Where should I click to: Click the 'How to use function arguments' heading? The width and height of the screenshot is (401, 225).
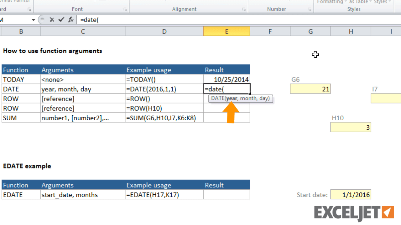(52, 51)
